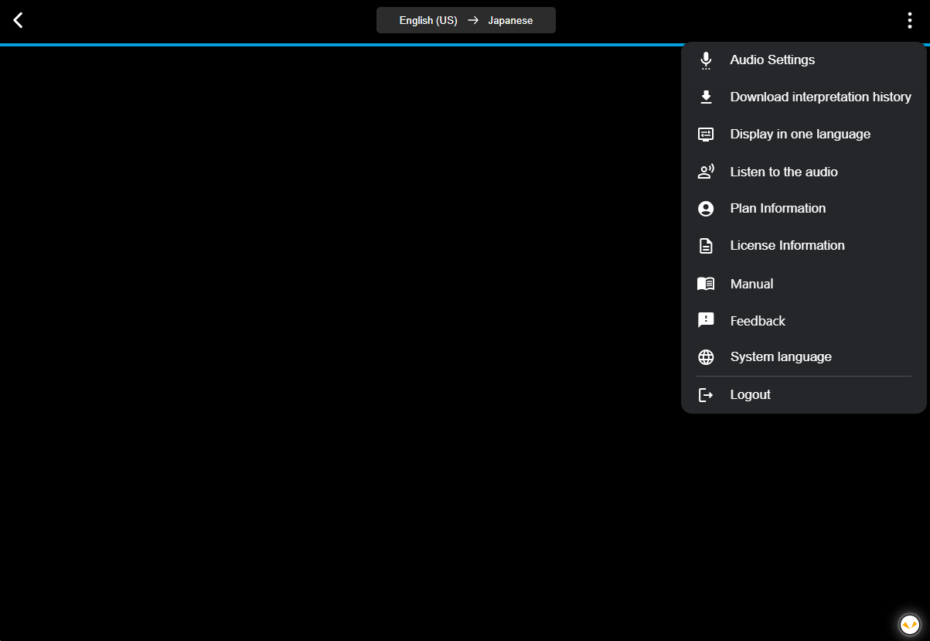The height and width of the screenshot is (641, 930).
Task: Click the download arrow icon
Action: tap(705, 97)
